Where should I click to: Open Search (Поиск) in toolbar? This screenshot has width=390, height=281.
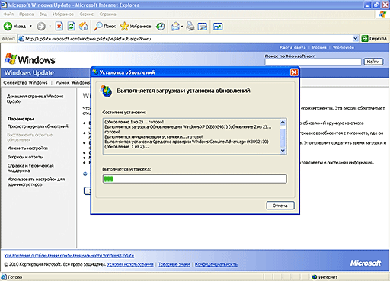tap(104, 26)
